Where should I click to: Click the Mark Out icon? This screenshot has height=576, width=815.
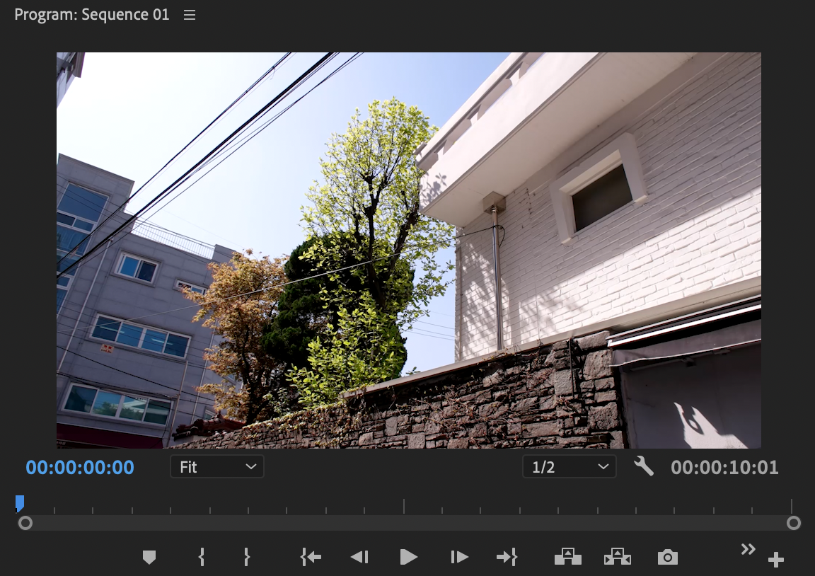pos(246,557)
